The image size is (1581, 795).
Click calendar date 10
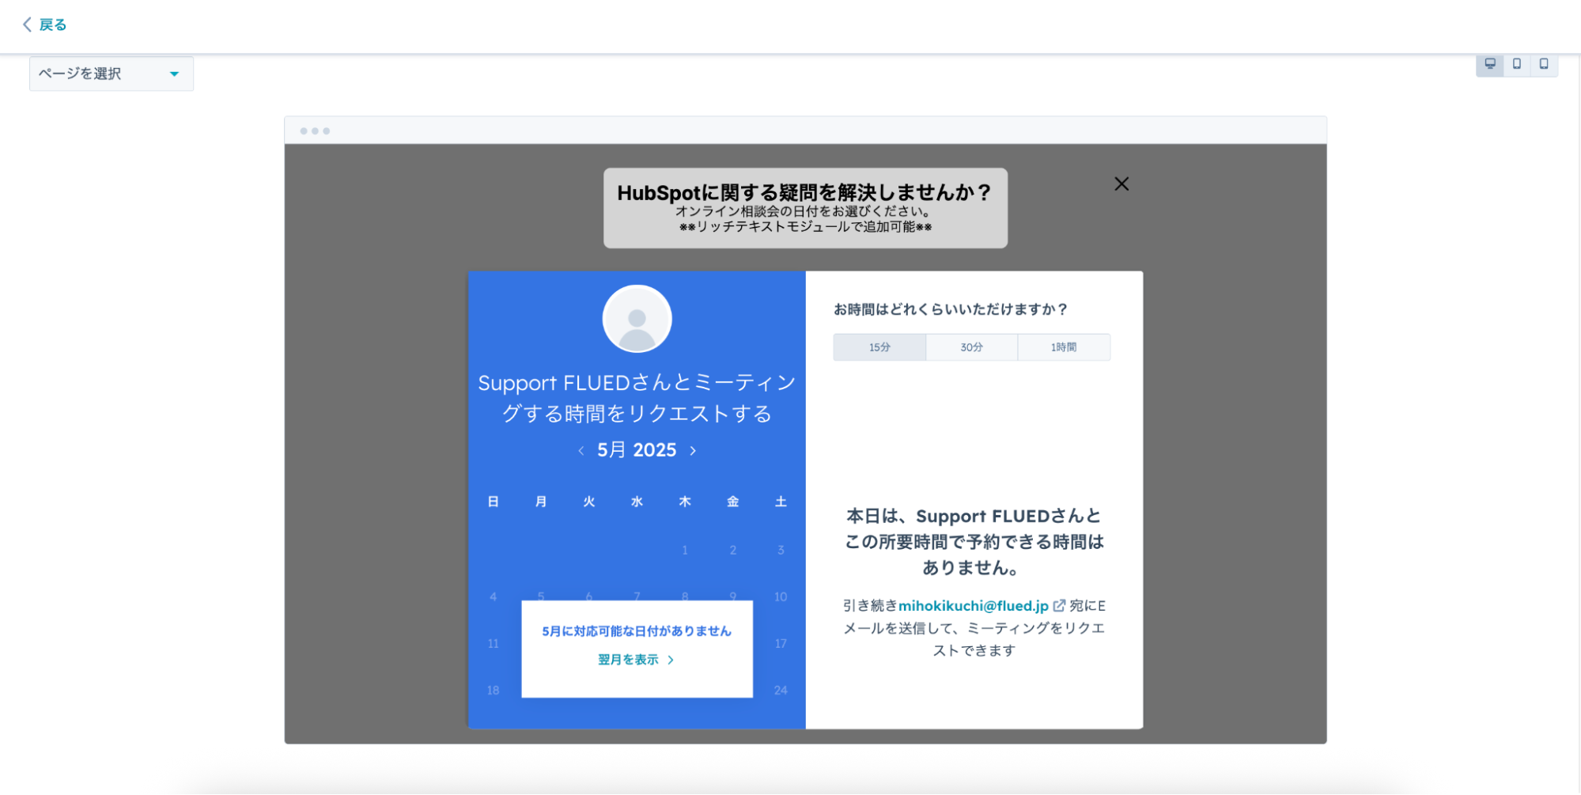coord(781,596)
